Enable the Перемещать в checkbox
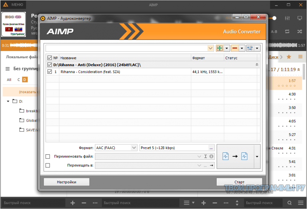This screenshot has height=209, width=307. 48,165
